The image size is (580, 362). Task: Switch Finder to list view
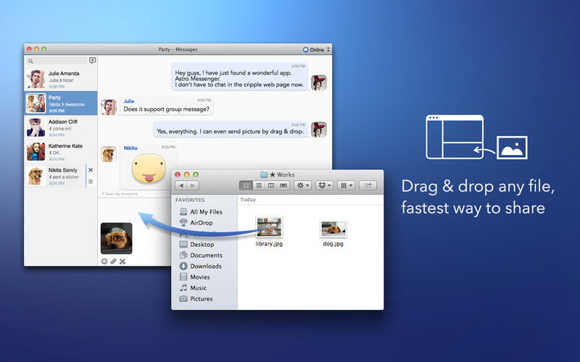[x=258, y=186]
